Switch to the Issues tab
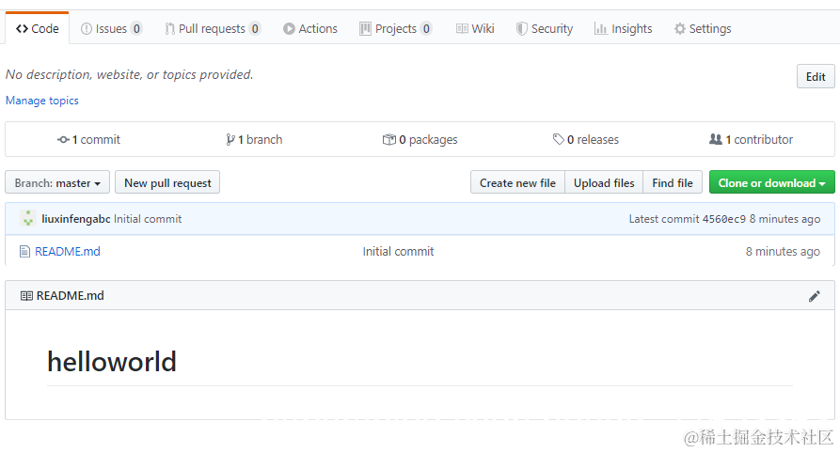Viewport: 840px width, 453px height. tap(111, 28)
